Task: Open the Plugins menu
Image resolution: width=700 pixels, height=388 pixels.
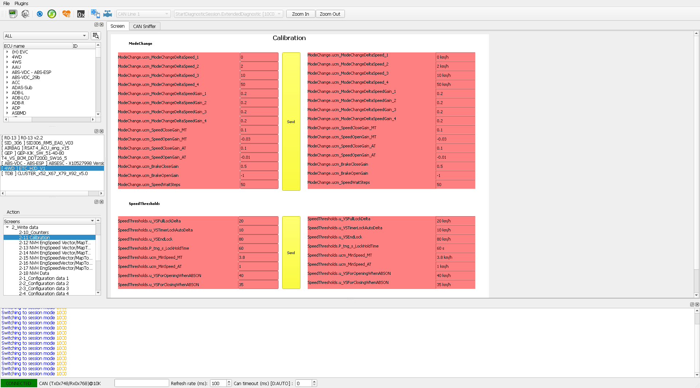Action: [22, 3]
